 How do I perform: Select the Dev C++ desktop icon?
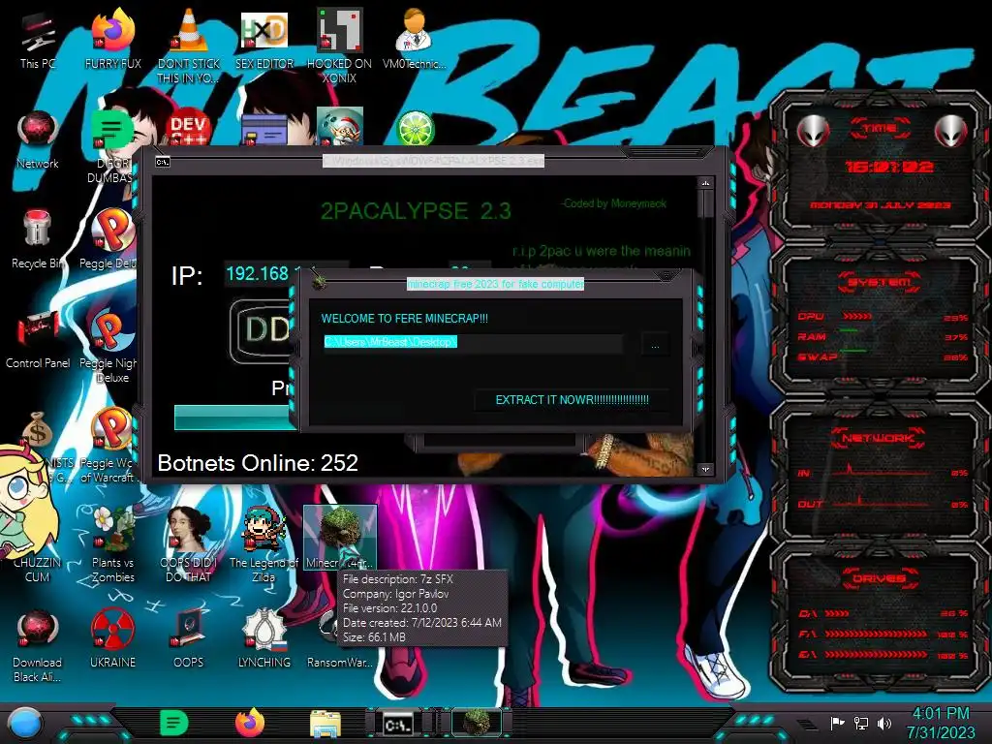click(x=188, y=129)
